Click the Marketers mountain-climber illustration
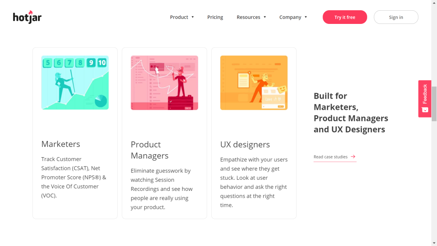The height and width of the screenshot is (246, 437). [x=75, y=82]
